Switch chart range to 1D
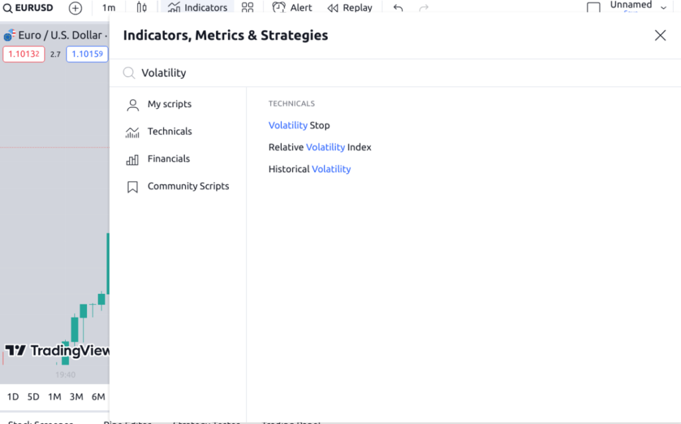The width and height of the screenshot is (681, 424). (x=11, y=396)
